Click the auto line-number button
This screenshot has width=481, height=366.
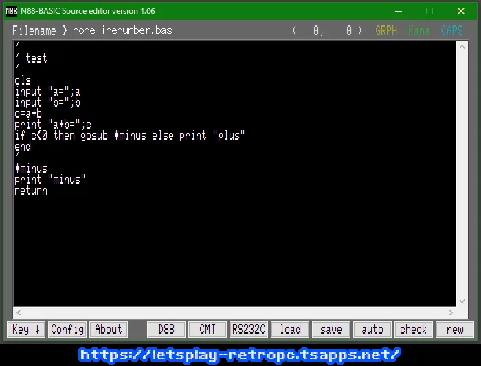372,330
